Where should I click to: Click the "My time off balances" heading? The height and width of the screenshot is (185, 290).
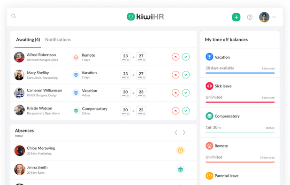[x=226, y=39]
